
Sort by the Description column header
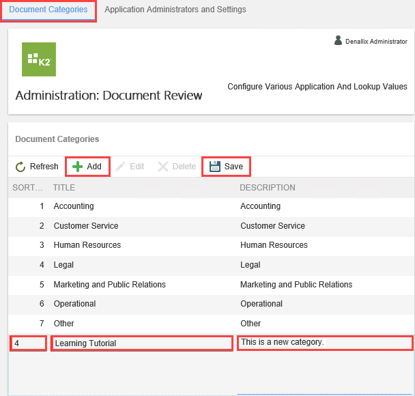click(x=267, y=188)
